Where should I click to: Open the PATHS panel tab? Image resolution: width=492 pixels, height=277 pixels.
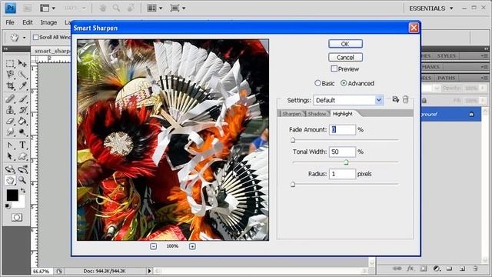click(446, 78)
